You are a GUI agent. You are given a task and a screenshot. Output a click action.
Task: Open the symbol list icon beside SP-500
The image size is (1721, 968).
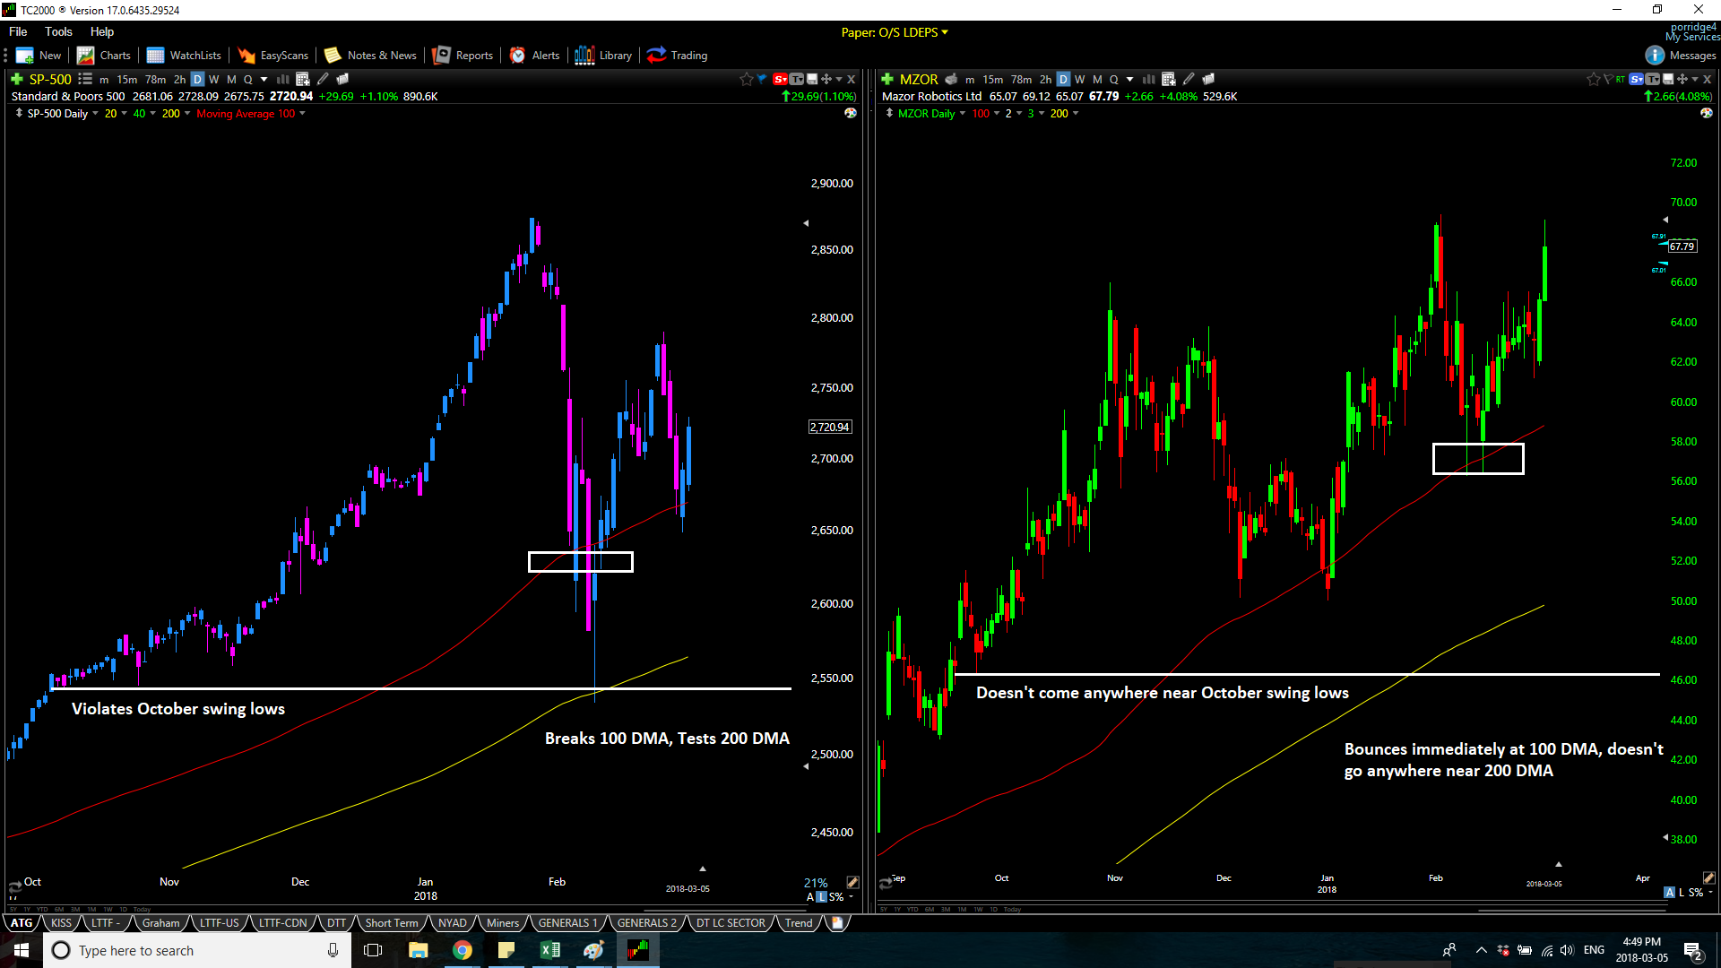85,79
